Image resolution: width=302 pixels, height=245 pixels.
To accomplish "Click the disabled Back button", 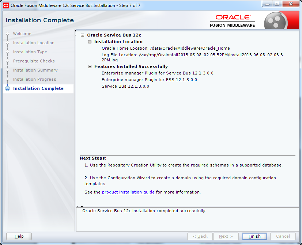I will click(200, 236).
